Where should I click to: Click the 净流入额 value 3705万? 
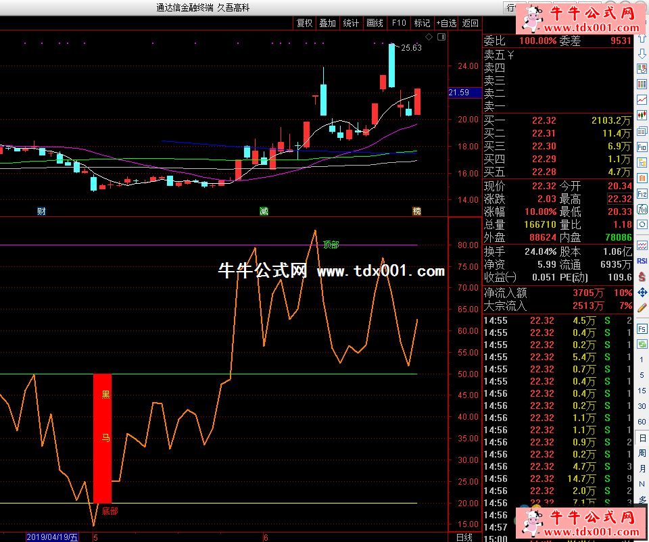pos(588,293)
